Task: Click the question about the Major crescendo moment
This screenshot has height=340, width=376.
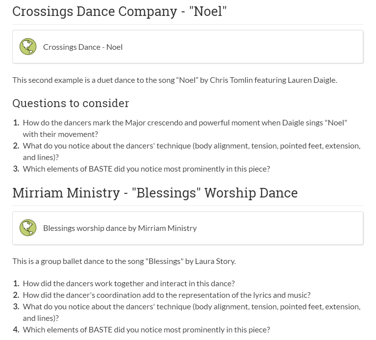Action: (x=185, y=129)
